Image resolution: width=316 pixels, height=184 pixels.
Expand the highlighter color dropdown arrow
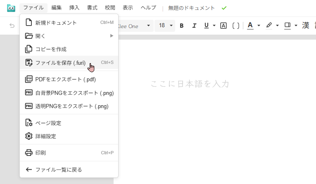[x=277, y=26]
